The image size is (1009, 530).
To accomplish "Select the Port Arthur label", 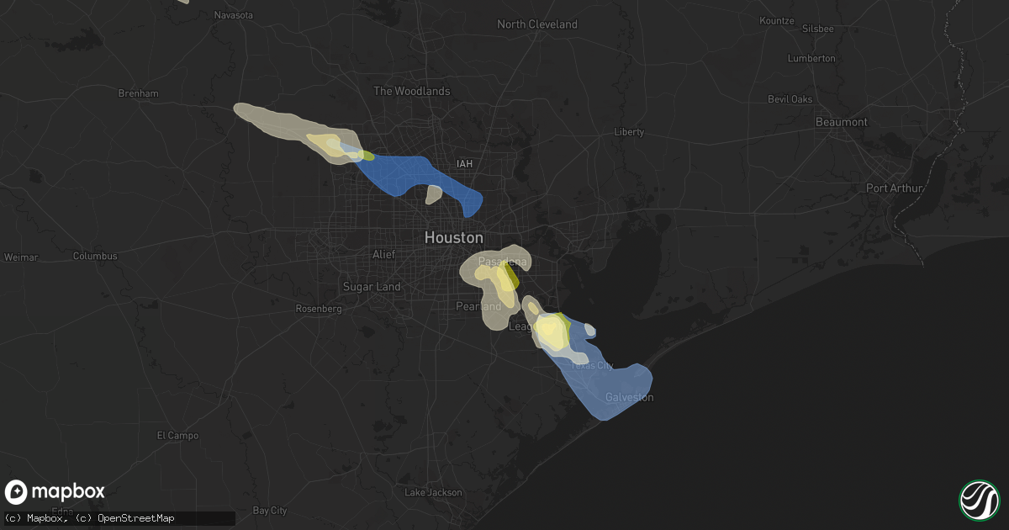I will pyautogui.click(x=895, y=188).
